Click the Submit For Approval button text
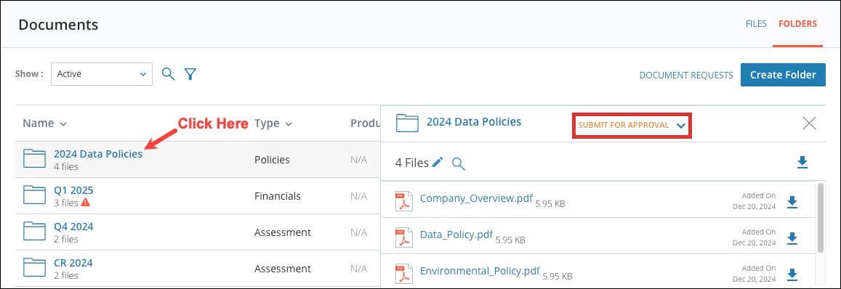This screenshot has width=841, height=289. pyautogui.click(x=623, y=125)
